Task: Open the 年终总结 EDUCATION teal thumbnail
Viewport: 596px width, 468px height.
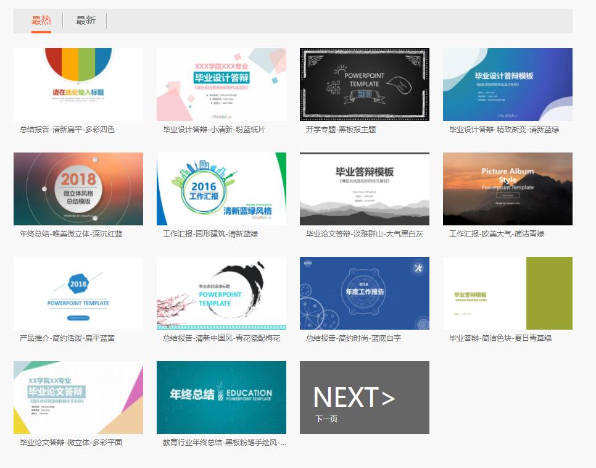Action: pyautogui.click(x=221, y=397)
